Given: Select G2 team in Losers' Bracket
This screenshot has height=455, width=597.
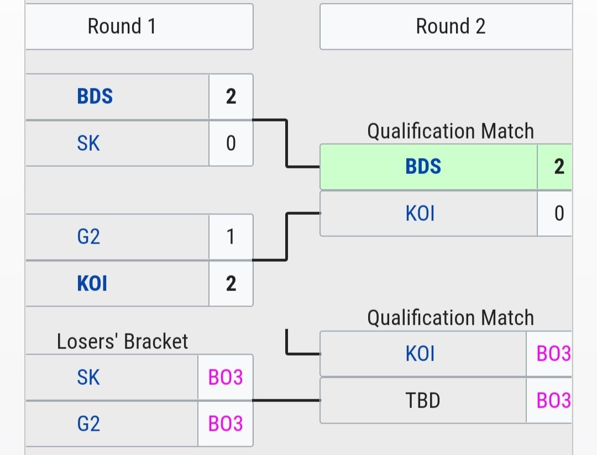Looking at the screenshot, I should click(x=88, y=424).
